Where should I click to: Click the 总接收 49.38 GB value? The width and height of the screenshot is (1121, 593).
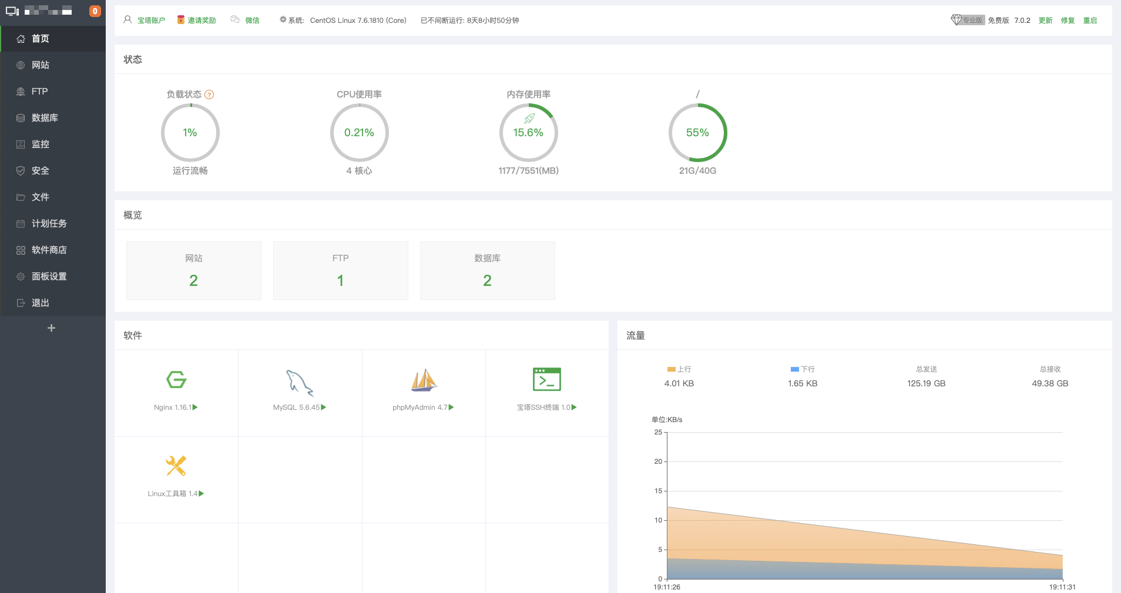[1050, 383]
